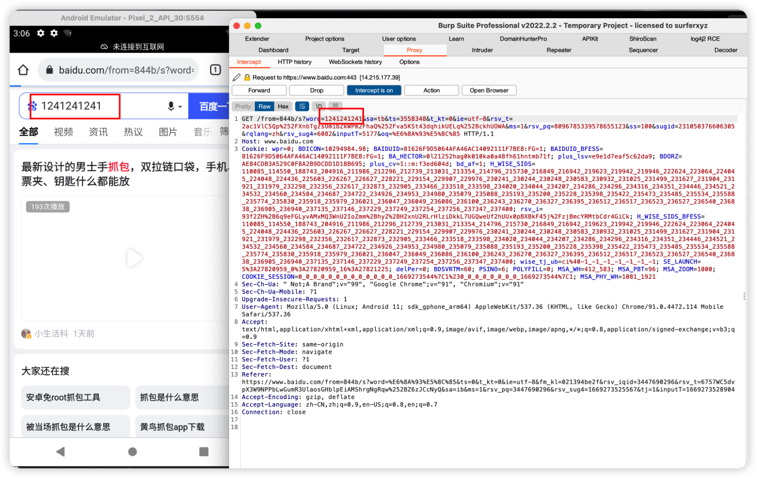Open the tab switcher showing 1 tab

(215, 70)
